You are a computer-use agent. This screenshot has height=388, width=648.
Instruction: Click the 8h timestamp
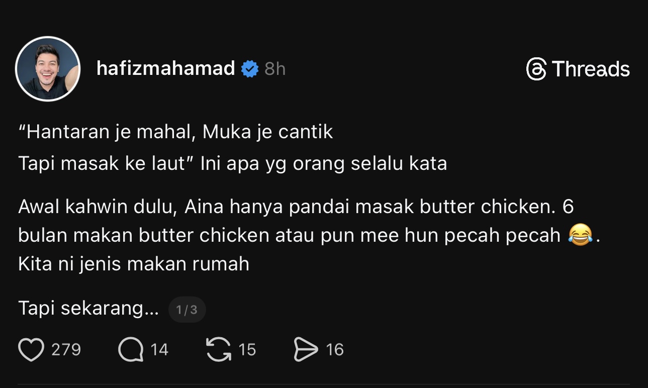point(275,69)
